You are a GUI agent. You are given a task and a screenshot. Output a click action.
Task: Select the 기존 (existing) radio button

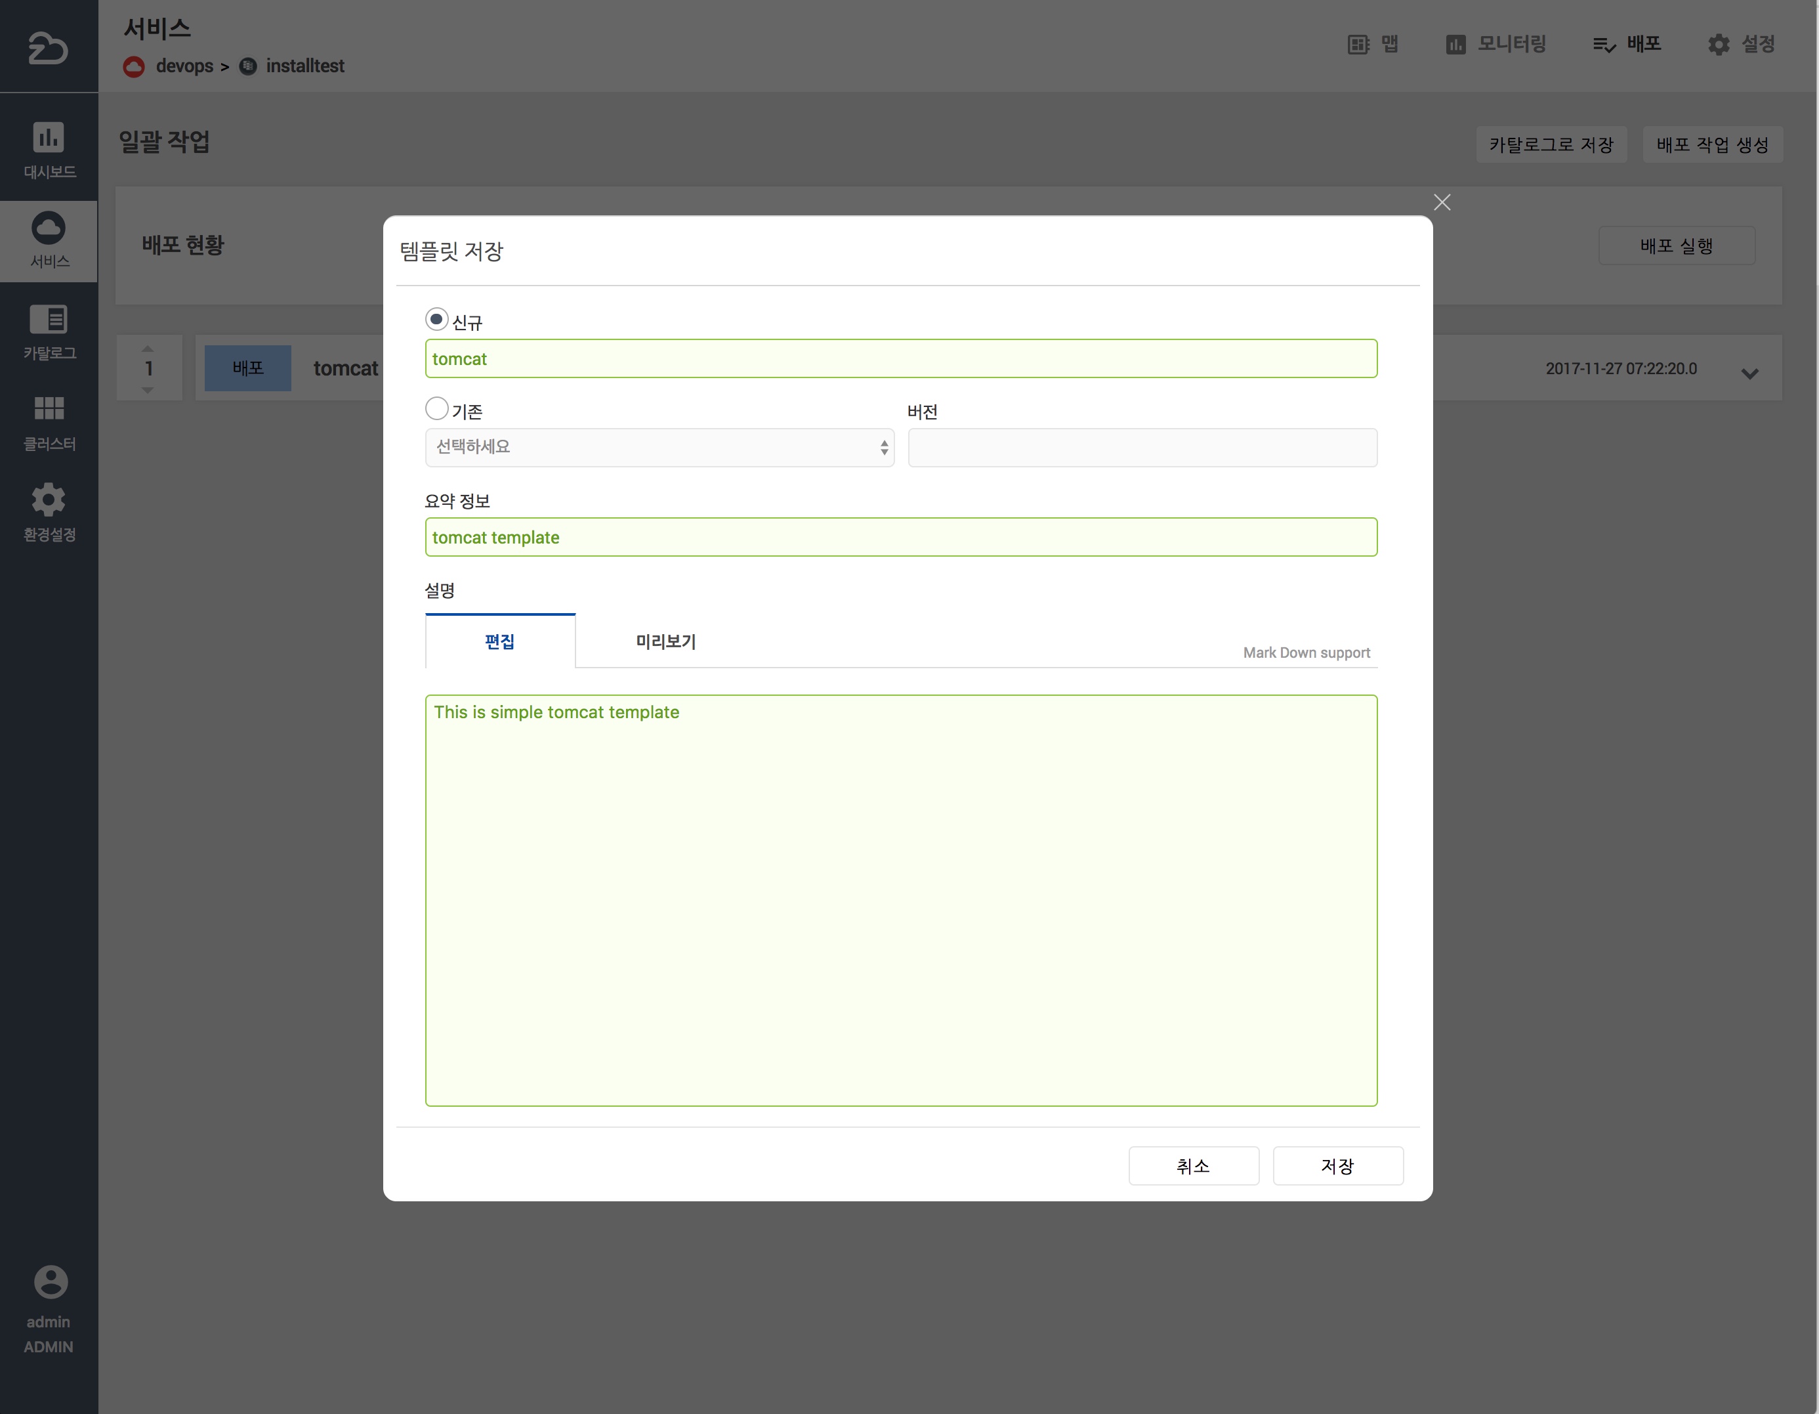pos(436,408)
